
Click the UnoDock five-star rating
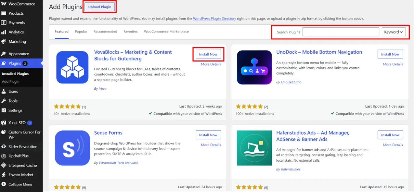pos(249,106)
